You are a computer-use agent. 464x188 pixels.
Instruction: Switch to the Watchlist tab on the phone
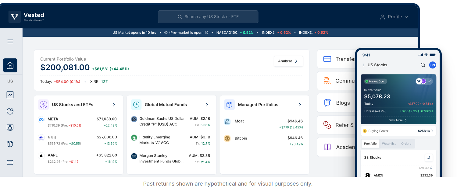point(389,144)
